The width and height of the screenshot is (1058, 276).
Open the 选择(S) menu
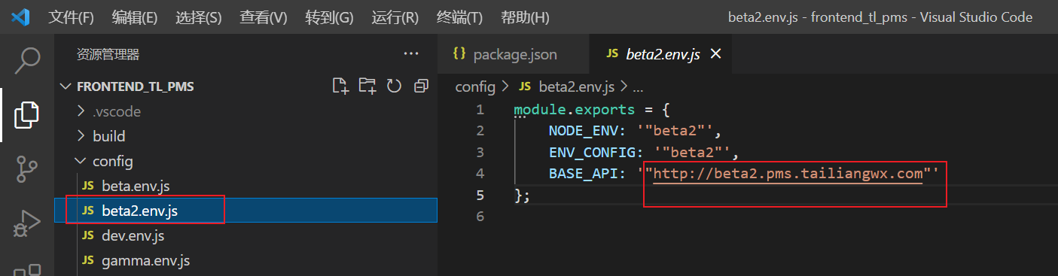[x=199, y=17]
